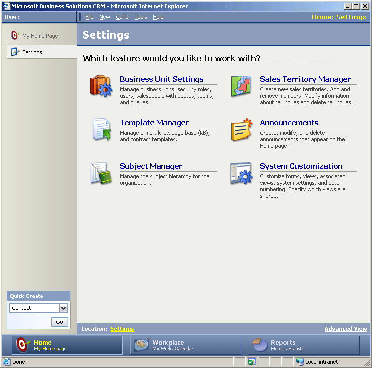The image size is (372, 368).
Task: Click the Announcements sticky note icon
Action: (241, 129)
